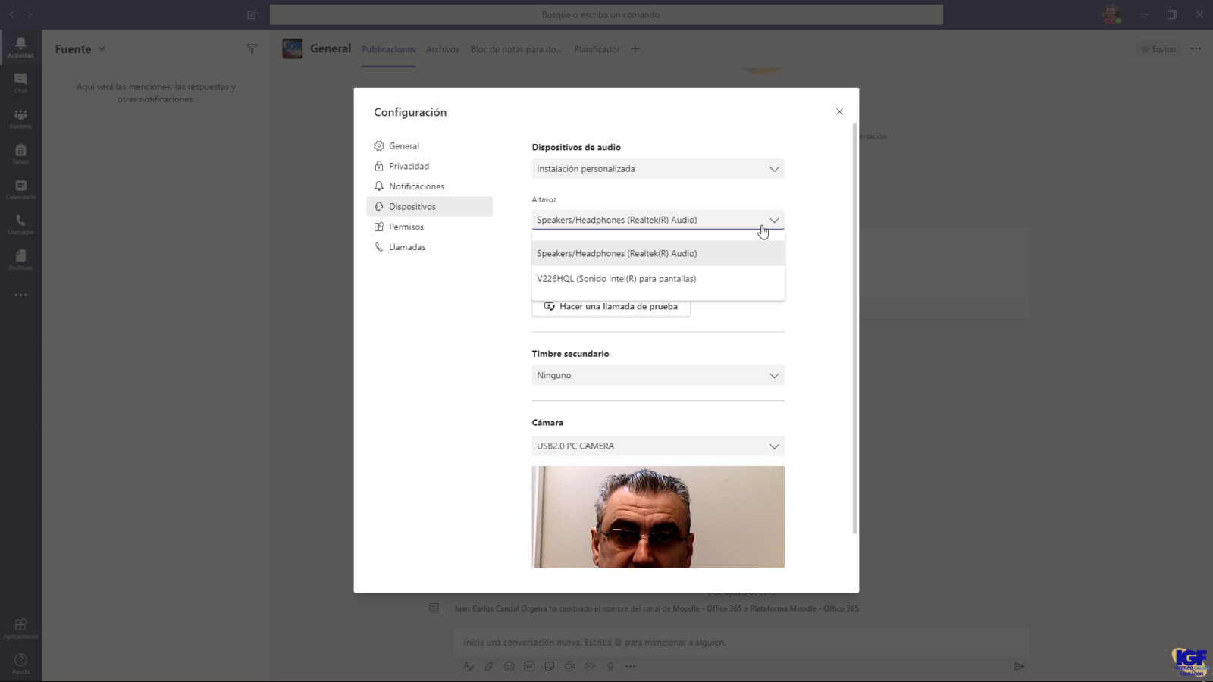This screenshot has height=682, width=1213.
Task: Open the Aplicaciones store icon
Action: point(20,628)
